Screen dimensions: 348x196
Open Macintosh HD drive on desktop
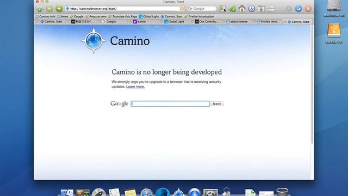tap(334, 9)
